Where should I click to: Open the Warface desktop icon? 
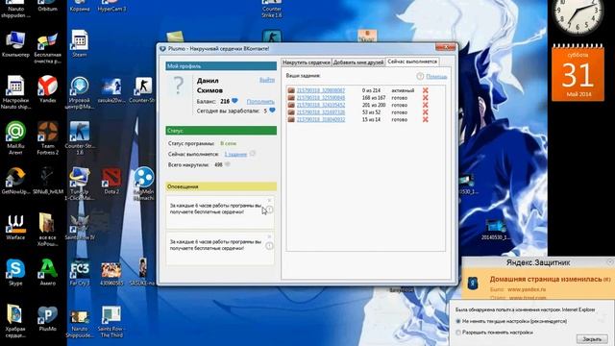tap(15, 227)
